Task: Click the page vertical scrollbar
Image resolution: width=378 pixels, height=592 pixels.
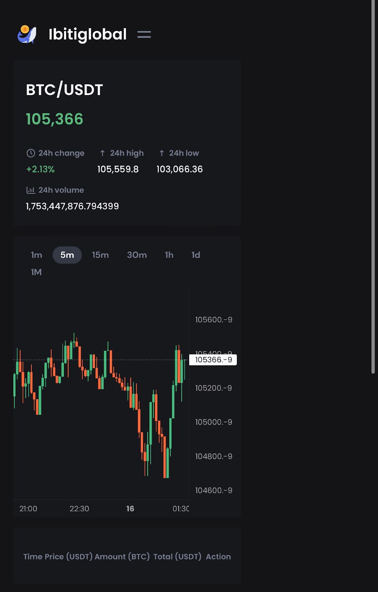Action: [x=373, y=185]
